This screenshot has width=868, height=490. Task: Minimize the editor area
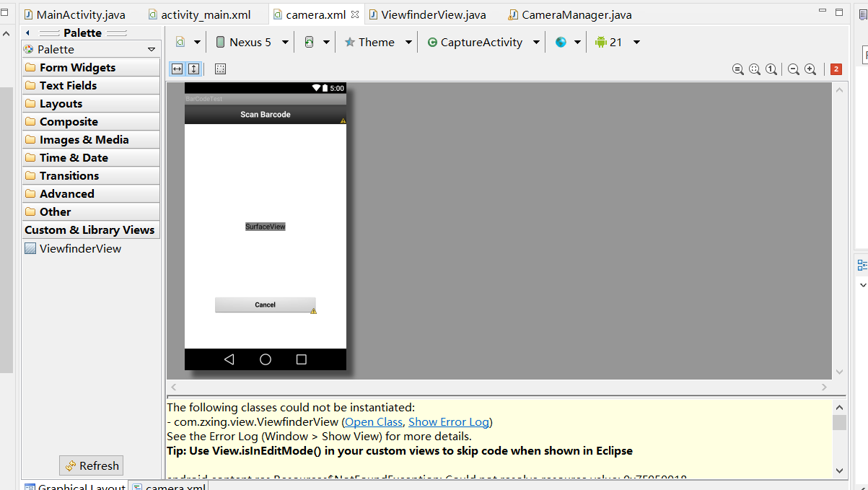tap(823, 12)
